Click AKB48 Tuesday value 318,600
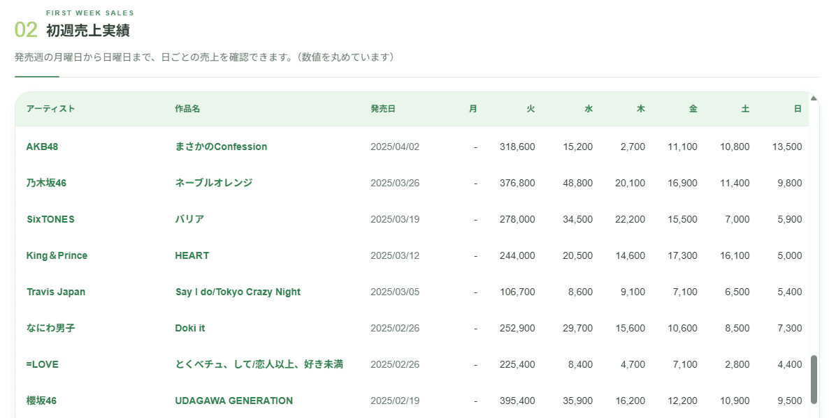 click(x=517, y=147)
